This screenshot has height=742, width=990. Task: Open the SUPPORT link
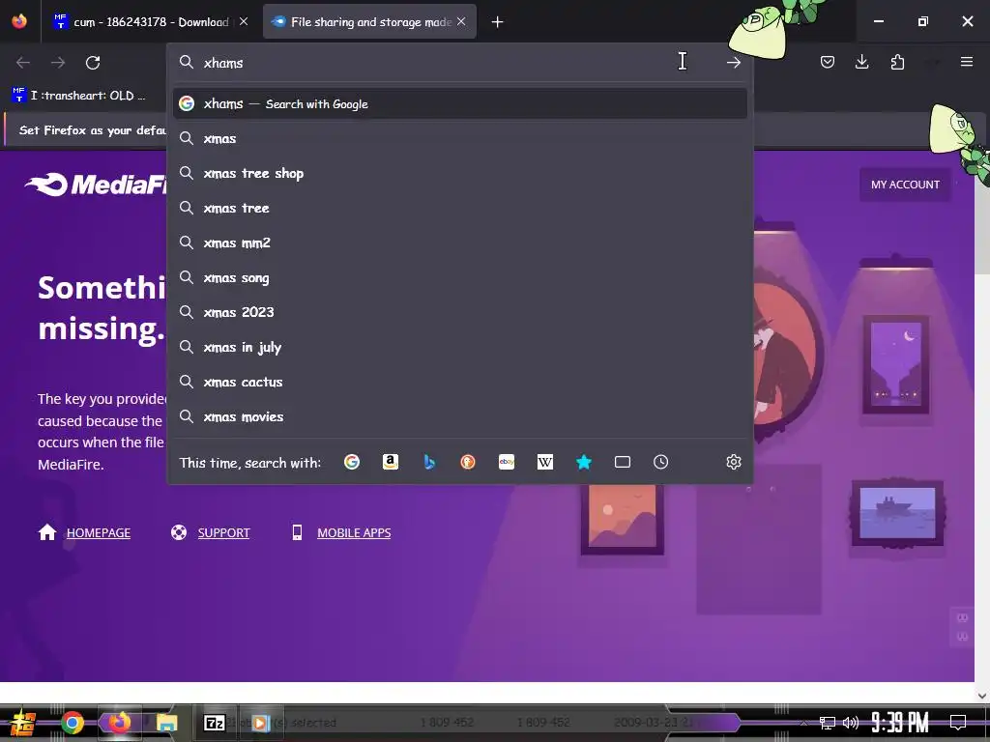(223, 532)
